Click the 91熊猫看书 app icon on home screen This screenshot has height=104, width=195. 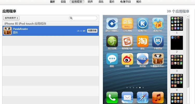pos(158,59)
